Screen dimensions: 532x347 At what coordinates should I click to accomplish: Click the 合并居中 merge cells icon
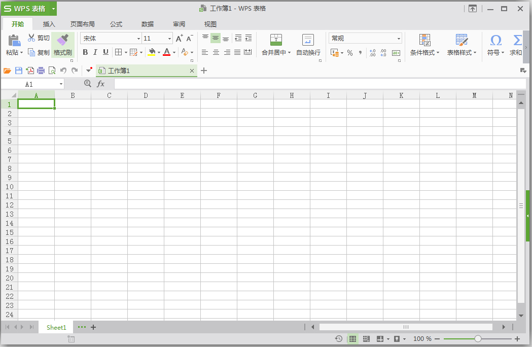click(275, 40)
